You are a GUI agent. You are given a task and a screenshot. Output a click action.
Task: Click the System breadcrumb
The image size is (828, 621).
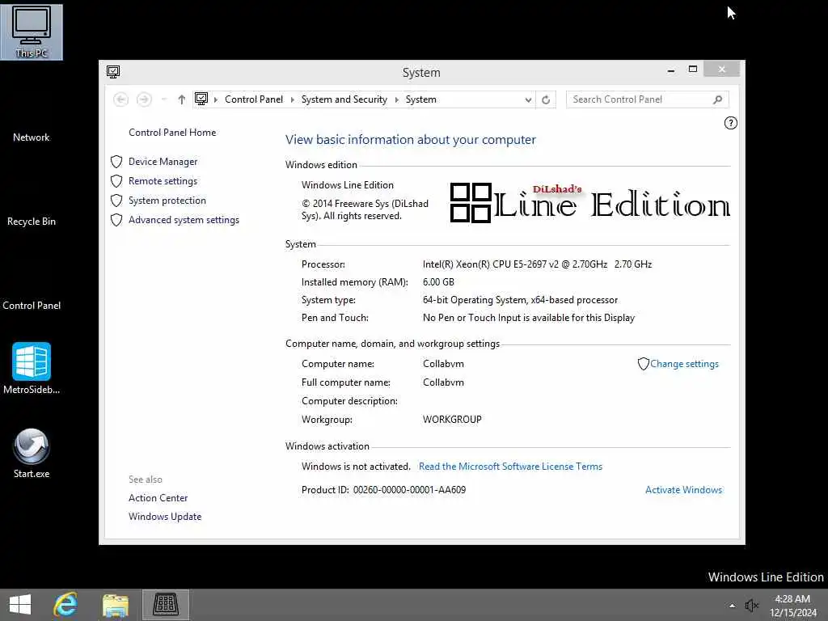420,99
